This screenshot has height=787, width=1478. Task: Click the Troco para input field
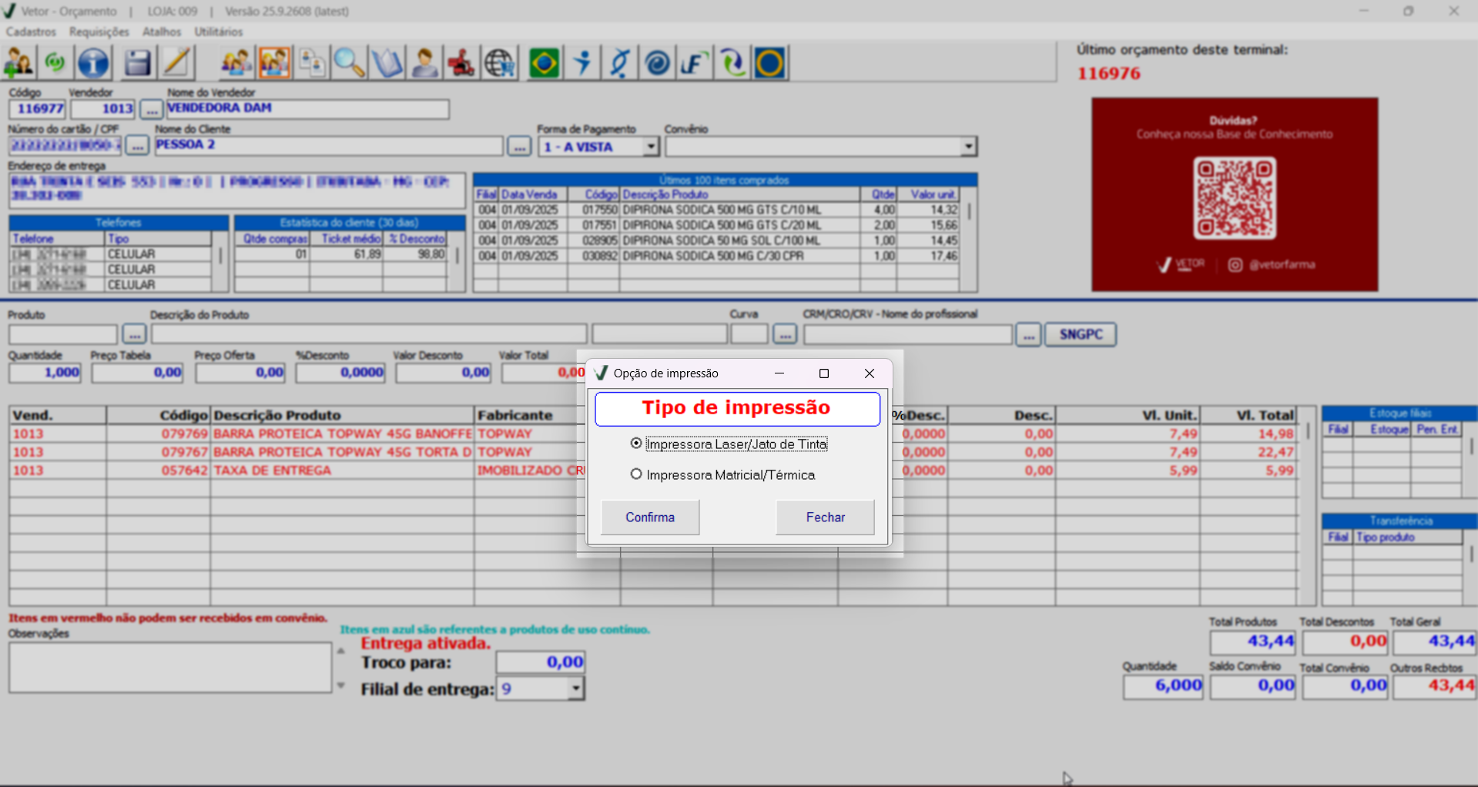click(541, 662)
